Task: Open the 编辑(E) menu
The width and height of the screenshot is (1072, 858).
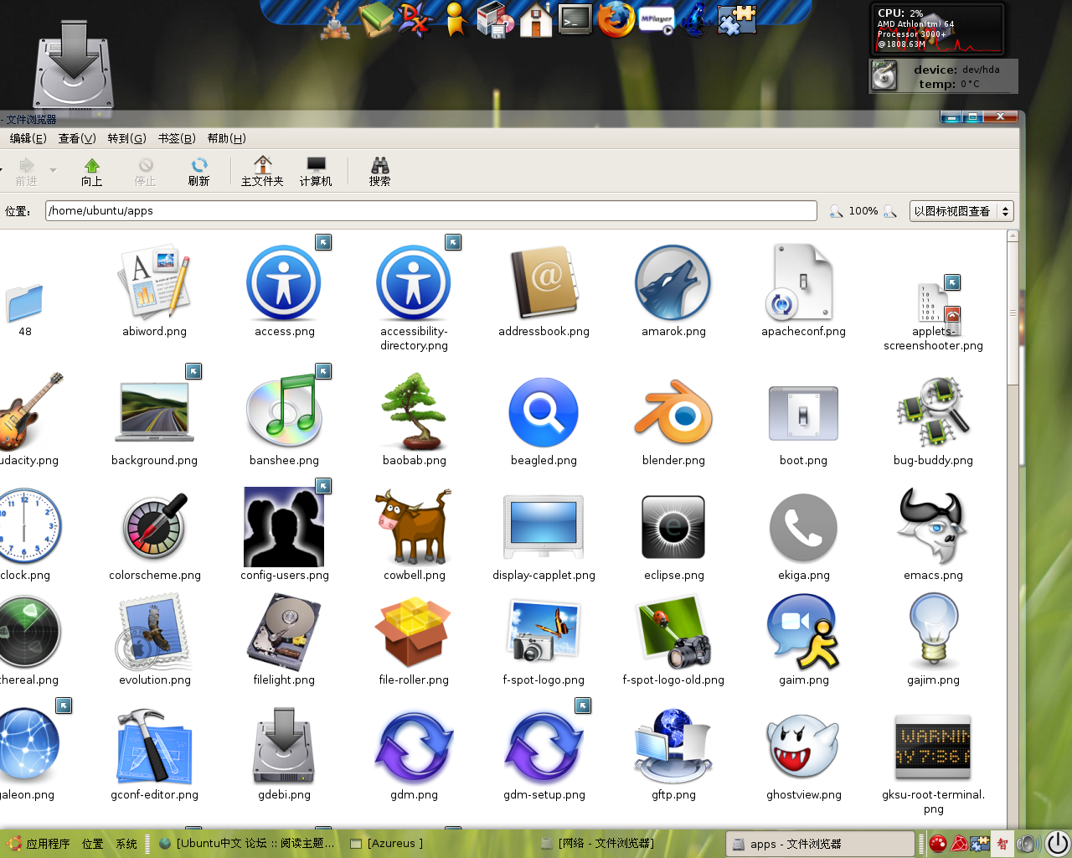Action: (28, 138)
